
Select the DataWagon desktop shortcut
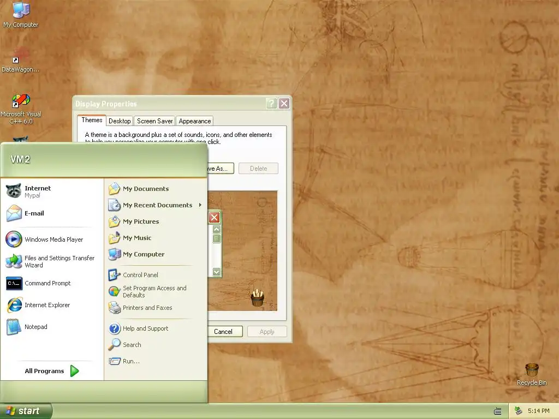click(21, 60)
